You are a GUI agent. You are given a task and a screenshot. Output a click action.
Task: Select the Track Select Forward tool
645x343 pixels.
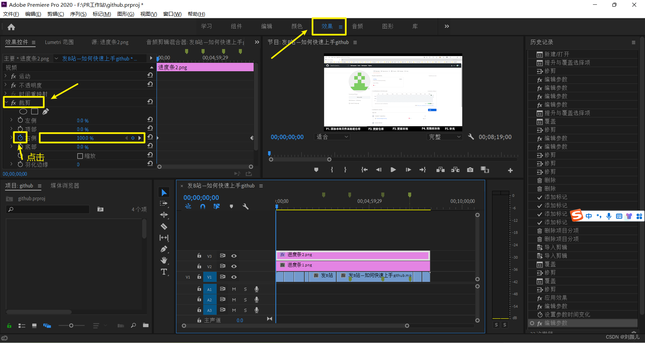164,204
